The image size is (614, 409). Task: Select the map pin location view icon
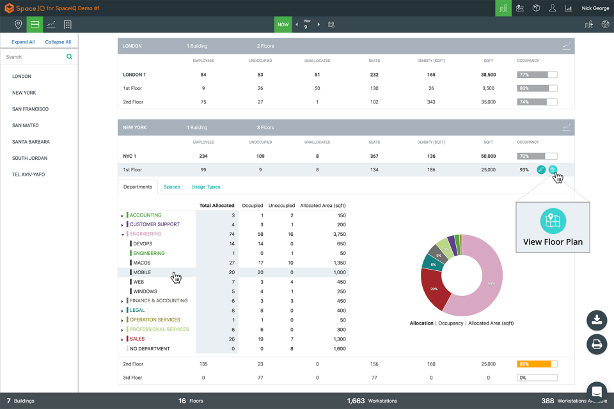(19, 24)
